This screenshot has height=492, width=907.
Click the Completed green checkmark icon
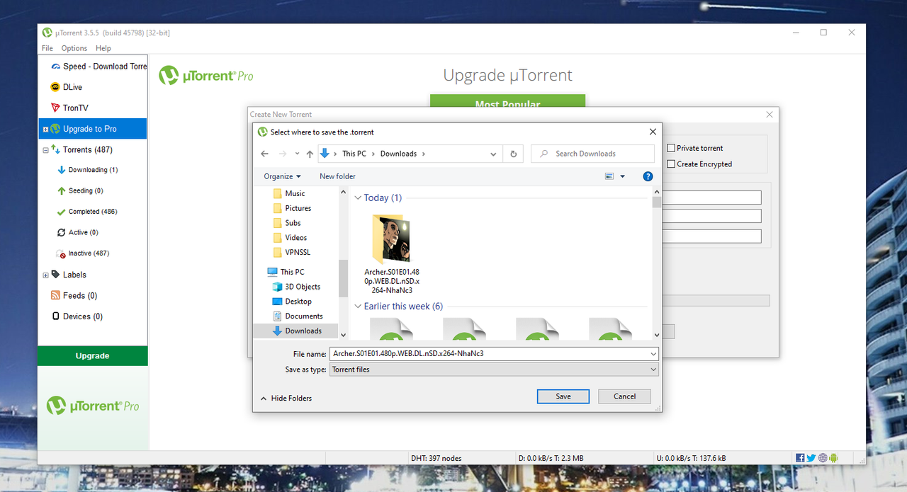click(62, 212)
